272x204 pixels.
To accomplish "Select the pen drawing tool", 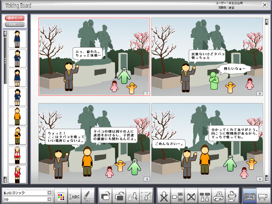I will [88, 196].
